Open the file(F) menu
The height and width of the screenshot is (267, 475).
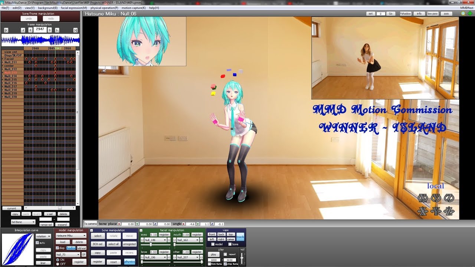point(5,7)
